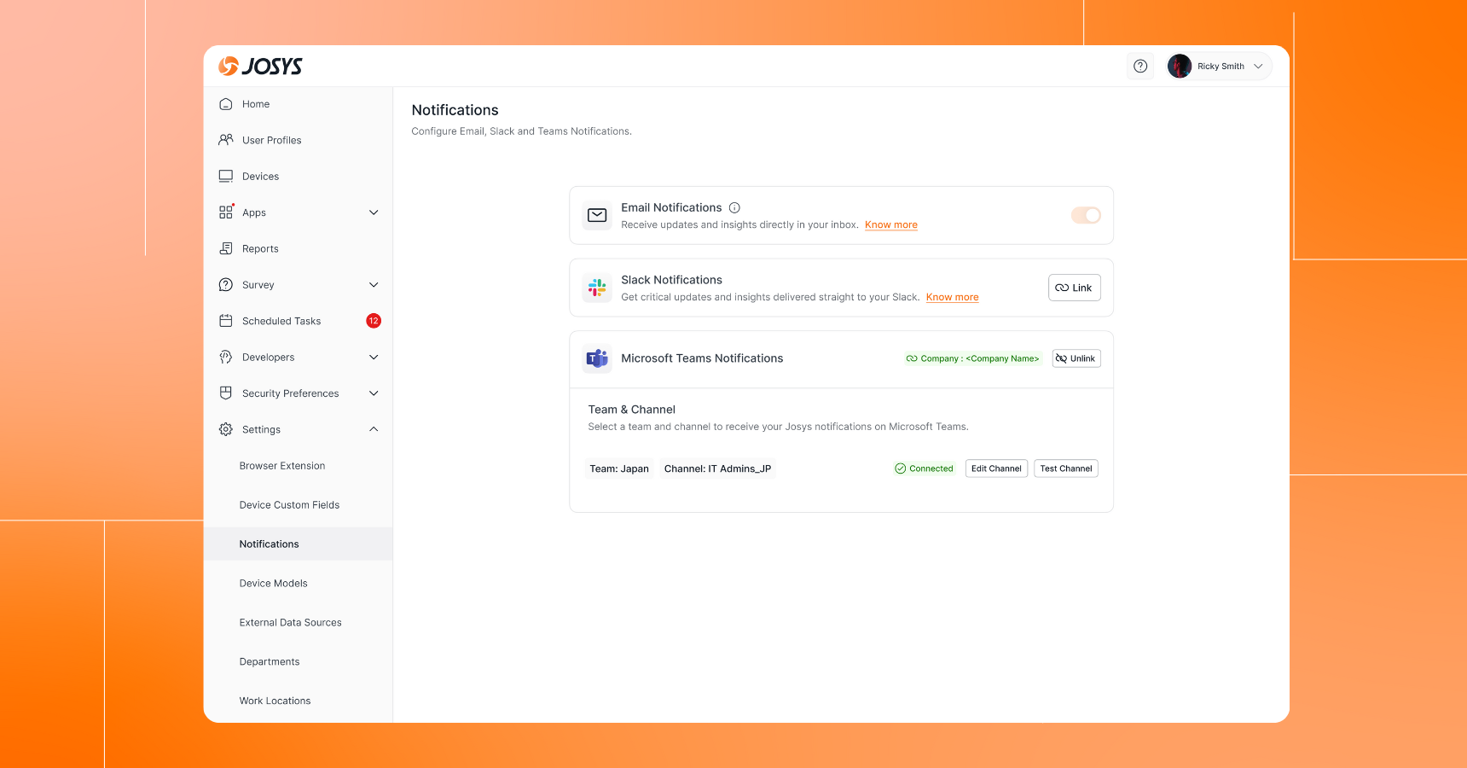Screen dimensions: 1467x768
Task: Click the Microsoft Teams logo icon
Action: (597, 358)
